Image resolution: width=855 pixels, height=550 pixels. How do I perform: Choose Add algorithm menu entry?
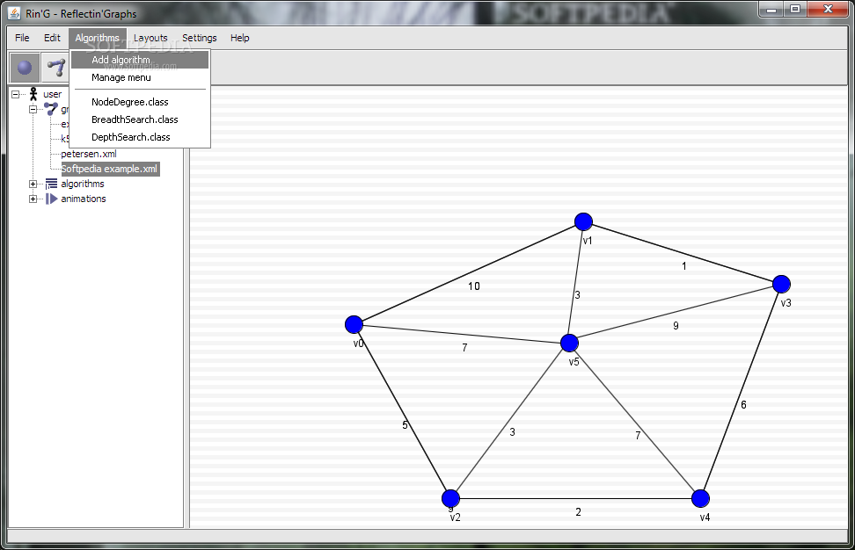pos(140,60)
